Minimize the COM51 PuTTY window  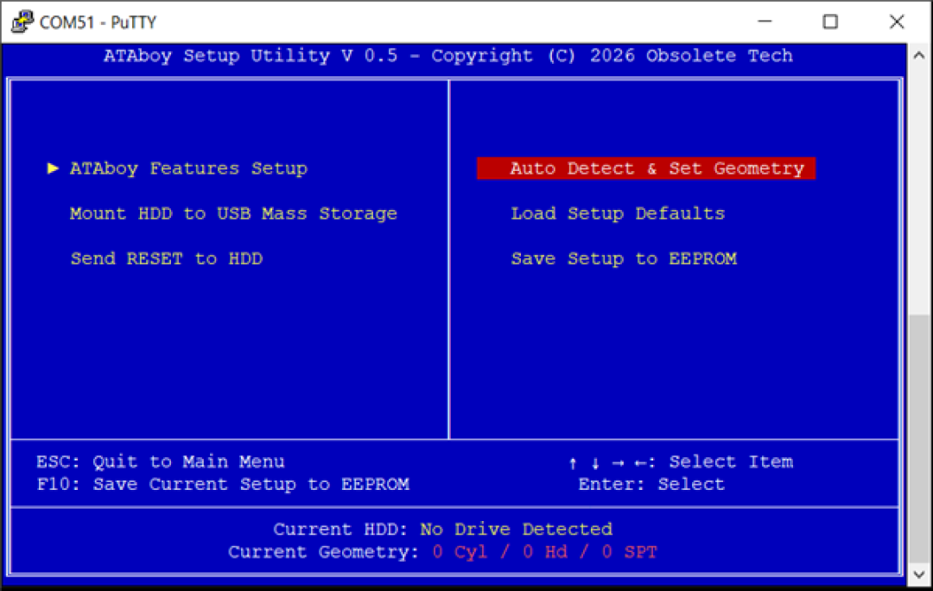(x=765, y=22)
